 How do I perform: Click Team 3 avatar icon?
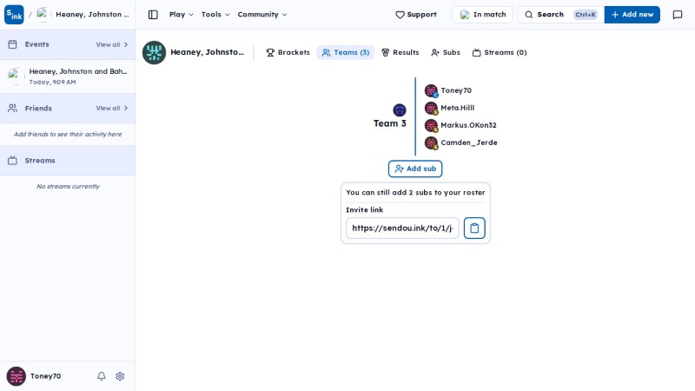point(400,110)
